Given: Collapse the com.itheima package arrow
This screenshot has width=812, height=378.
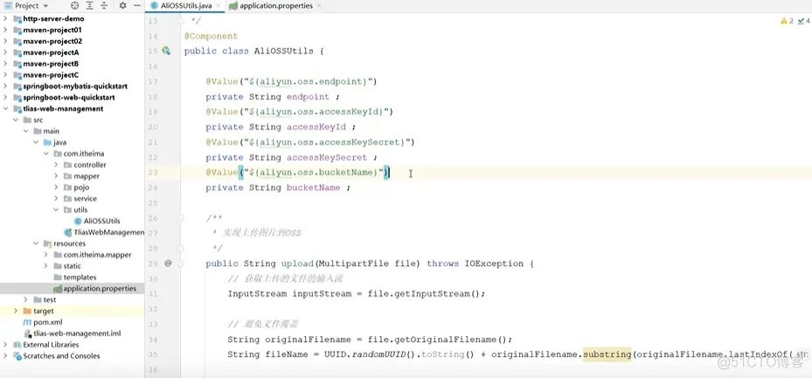Looking at the screenshot, I should coord(46,153).
